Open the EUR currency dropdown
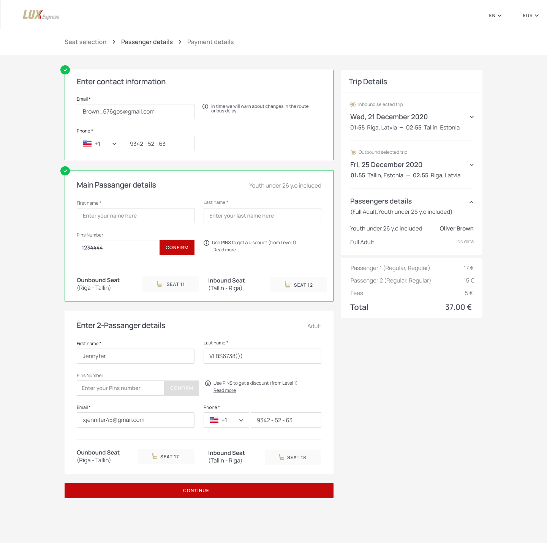This screenshot has width=547, height=543. 531,16
